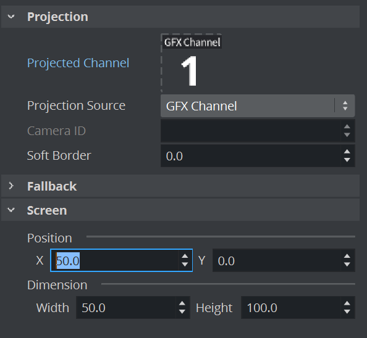This screenshot has height=338, width=367.
Task: Click the GFX Channel 1 thumbnail
Action: click(x=192, y=63)
